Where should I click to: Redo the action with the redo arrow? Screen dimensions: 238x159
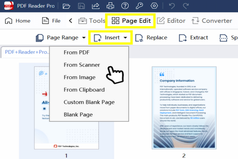click(x=186, y=6)
